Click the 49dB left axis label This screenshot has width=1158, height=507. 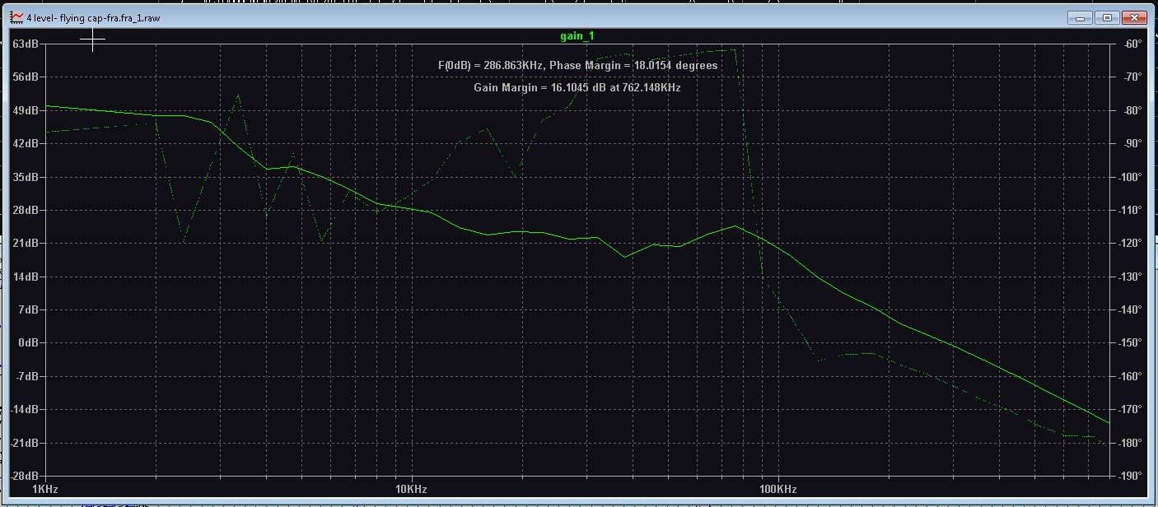[x=26, y=110]
